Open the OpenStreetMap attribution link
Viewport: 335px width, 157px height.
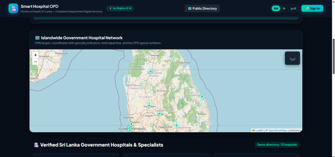277,130
